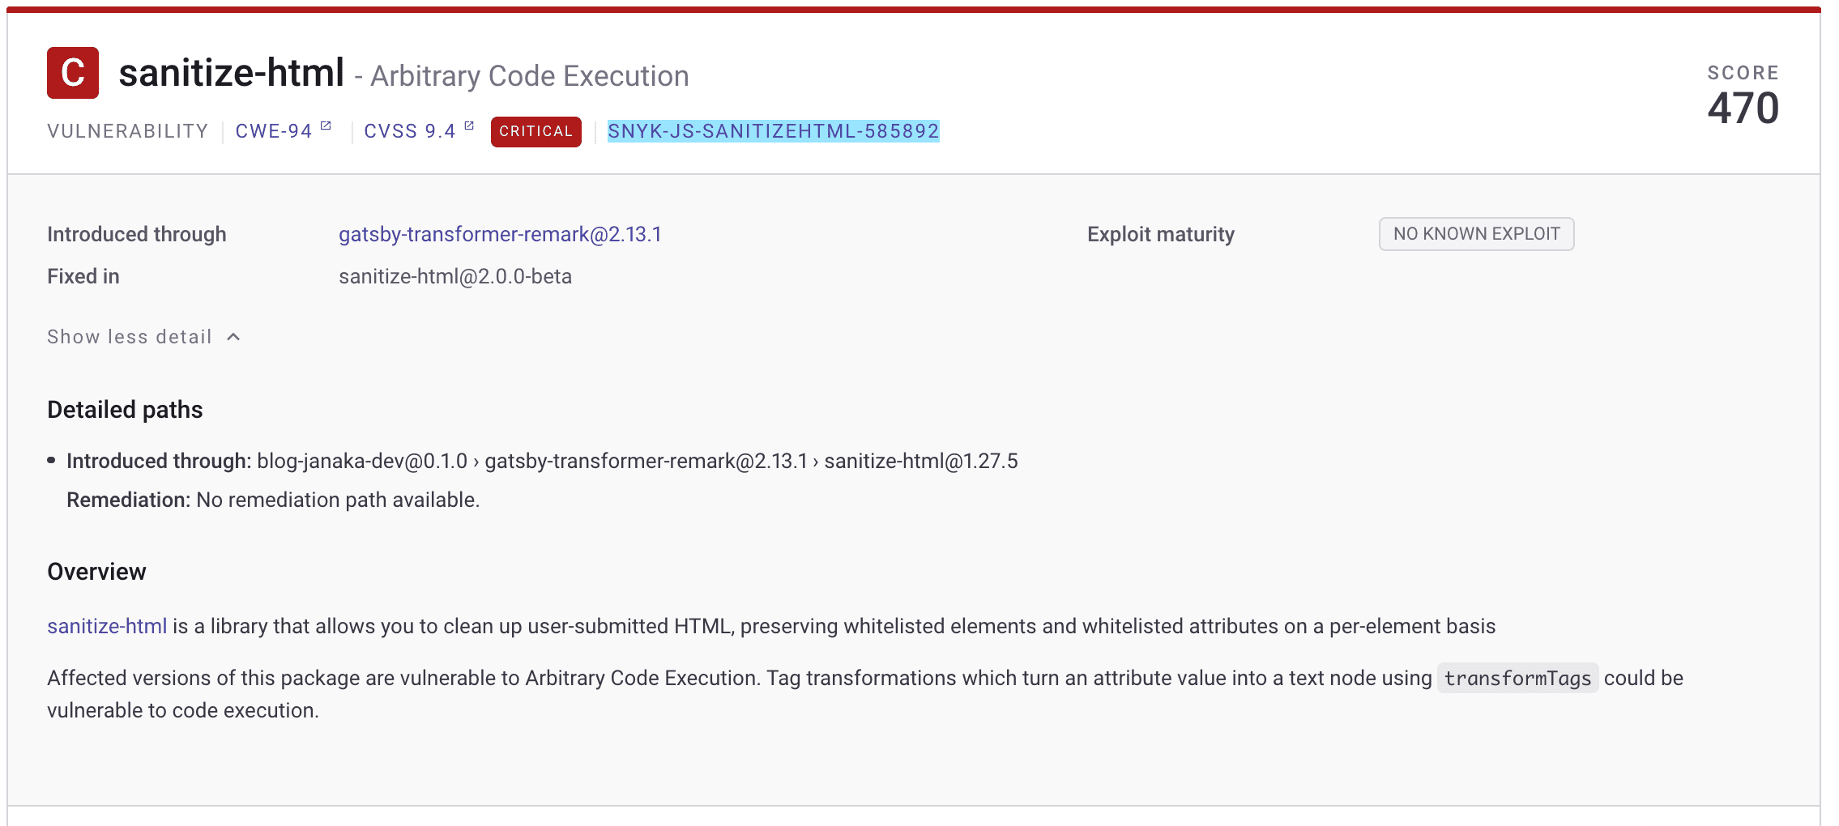1839x826 pixels.
Task: Click the transformTags code snippet
Action: 1517,678
